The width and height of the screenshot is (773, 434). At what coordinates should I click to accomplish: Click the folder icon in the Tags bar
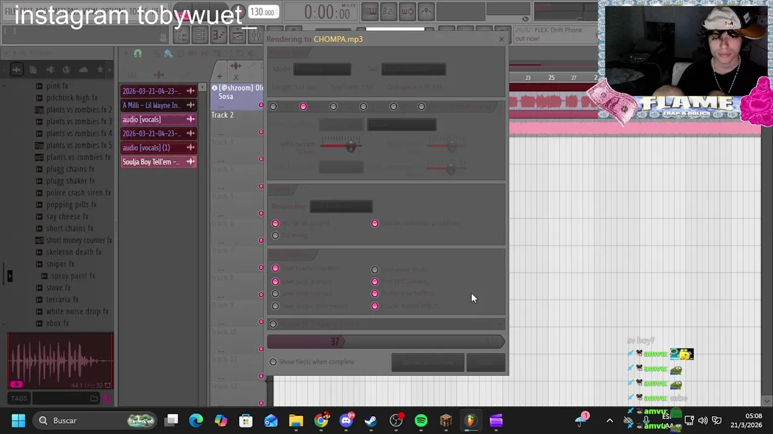click(x=94, y=398)
